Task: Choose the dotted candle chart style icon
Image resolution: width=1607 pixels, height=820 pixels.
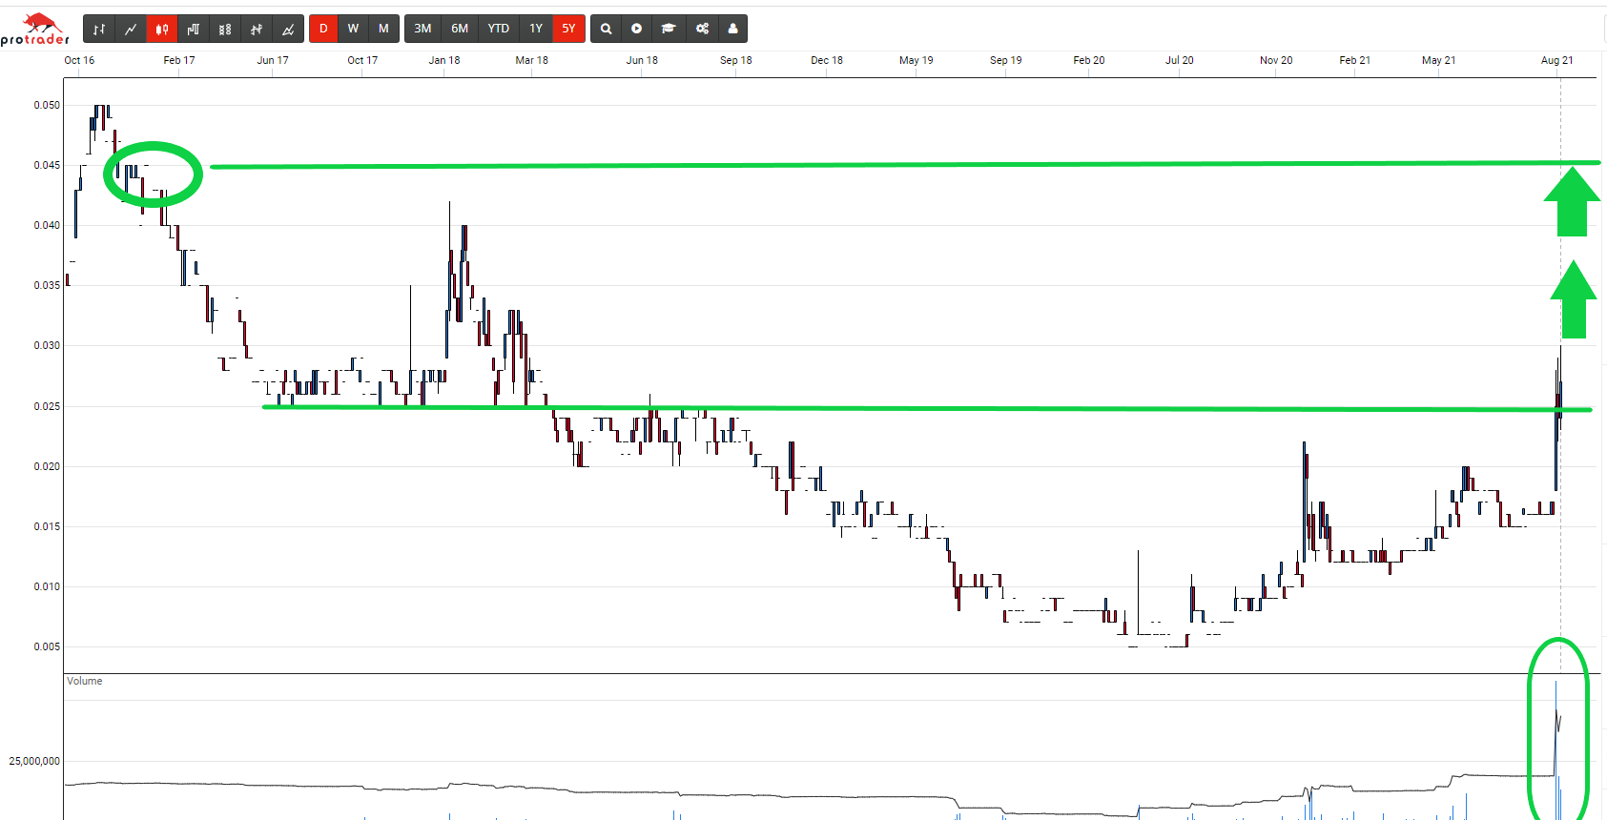Action: 225,29
